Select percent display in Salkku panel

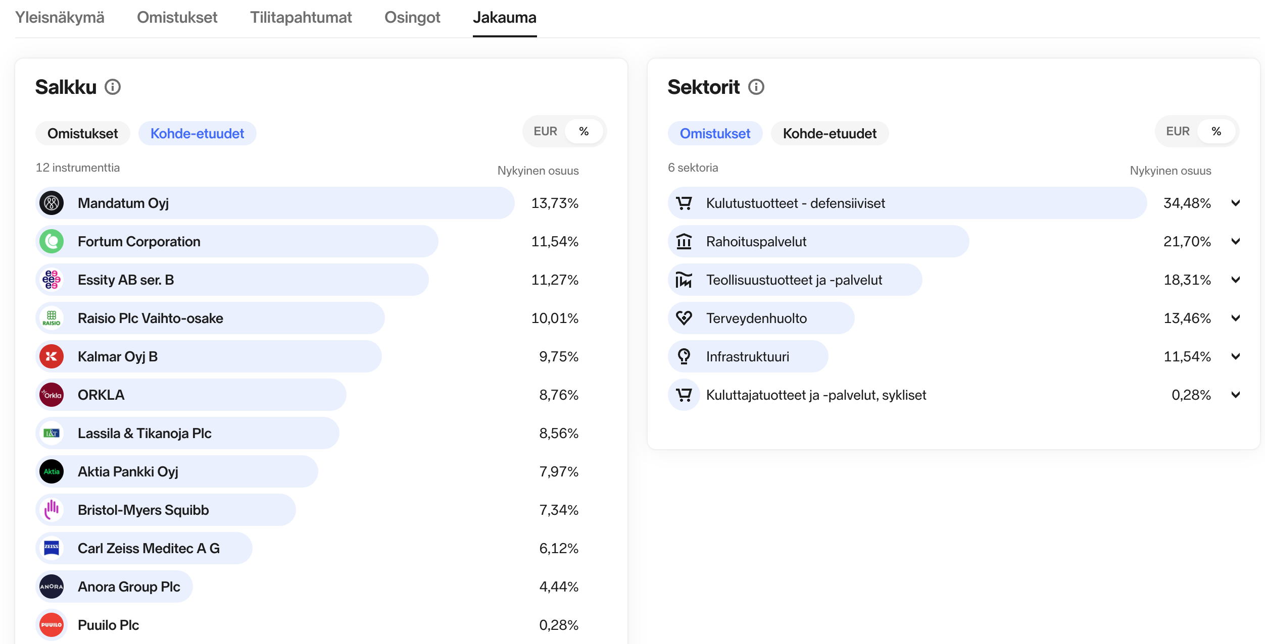pyautogui.click(x=584, y=132)
